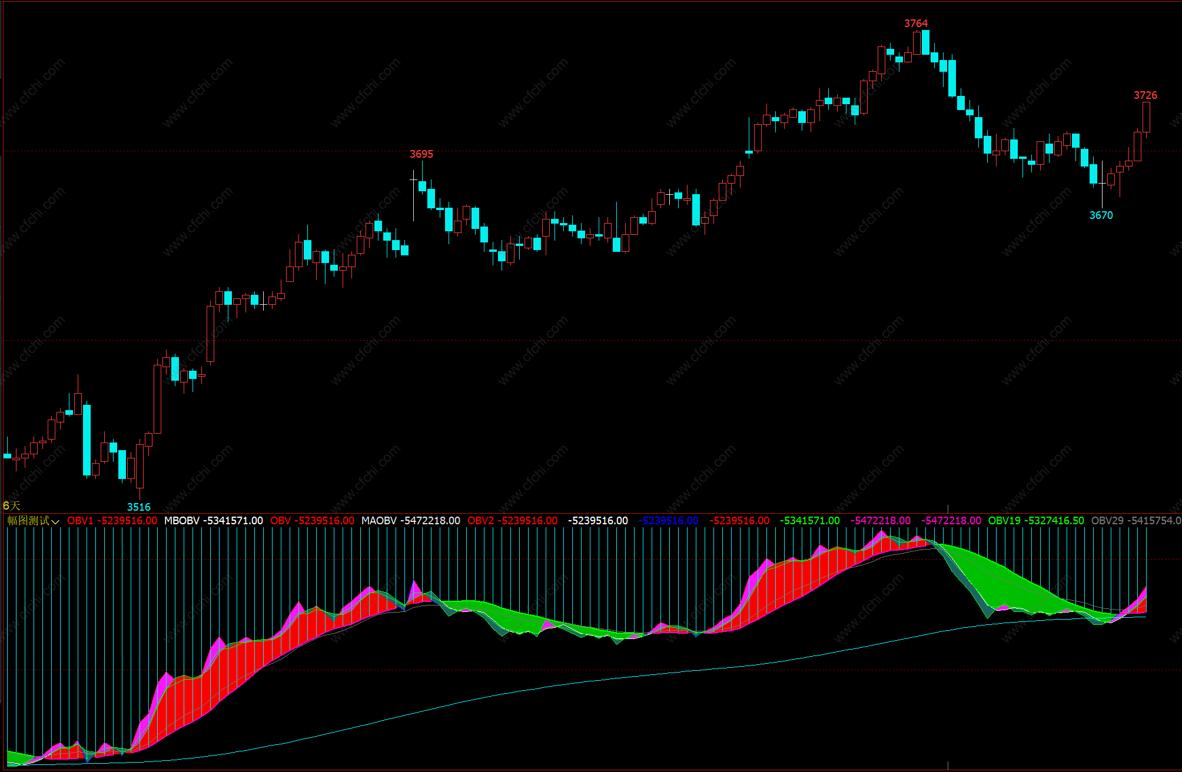Click the red OBV value label
This screenshot has height=772, width=1182.
(312, 521)
